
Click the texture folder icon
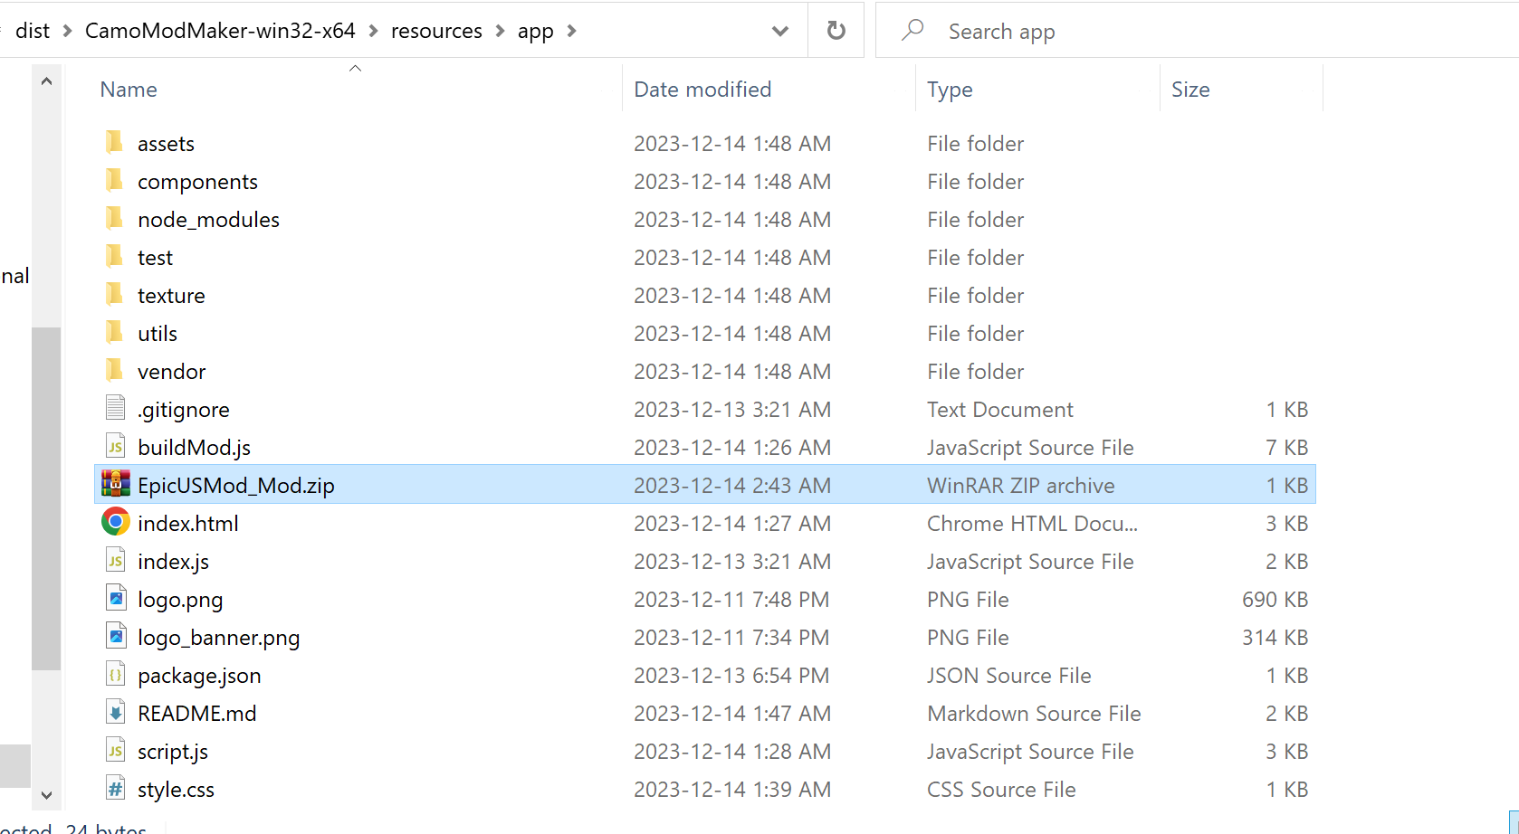114,295
